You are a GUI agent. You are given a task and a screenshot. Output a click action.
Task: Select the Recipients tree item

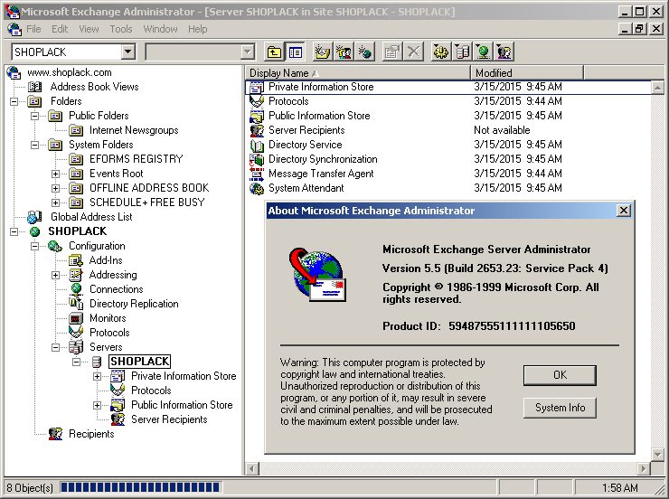91,434
